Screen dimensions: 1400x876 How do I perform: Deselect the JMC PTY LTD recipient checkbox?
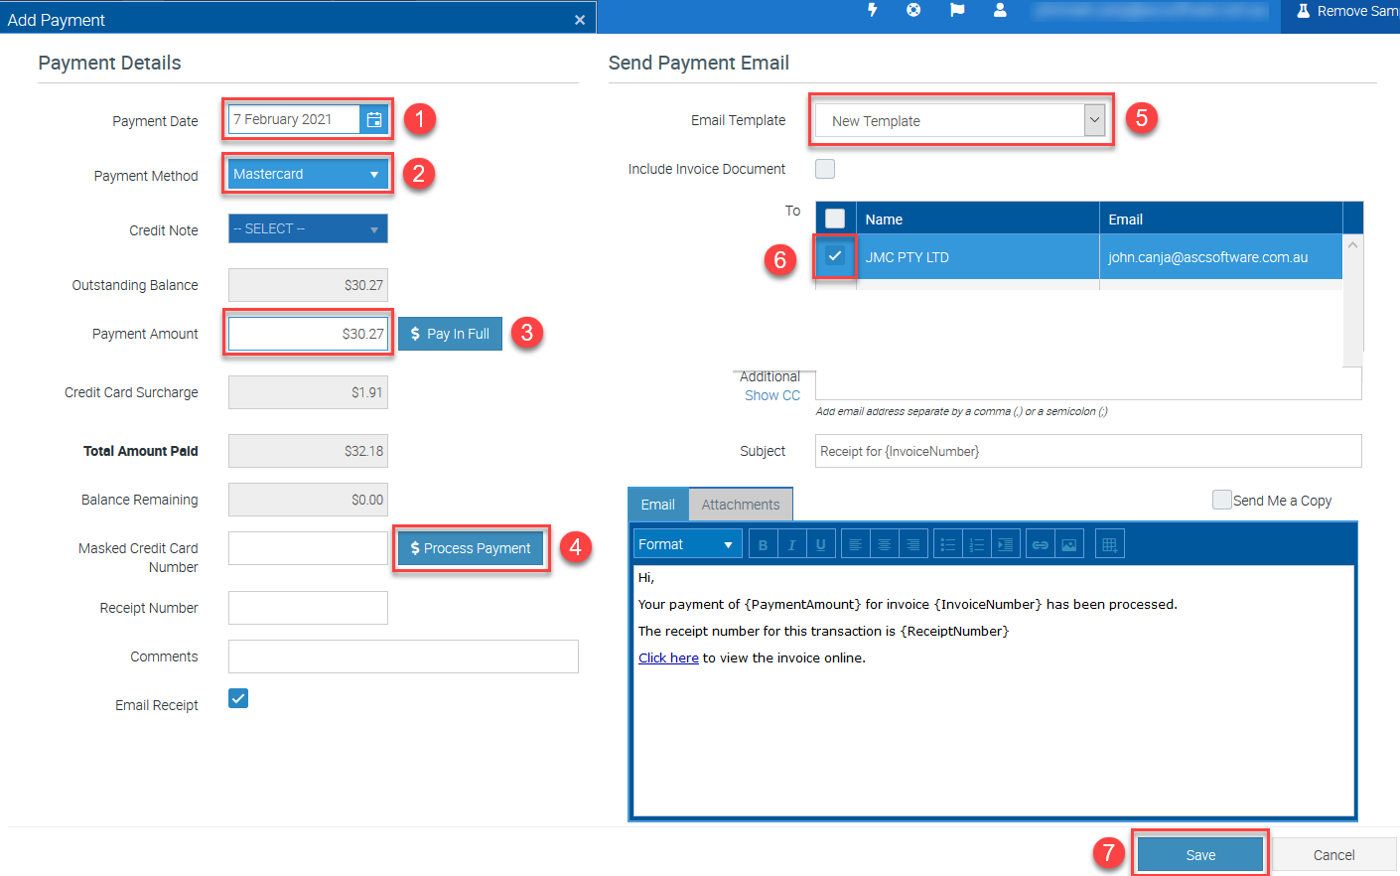click(835, 256)
